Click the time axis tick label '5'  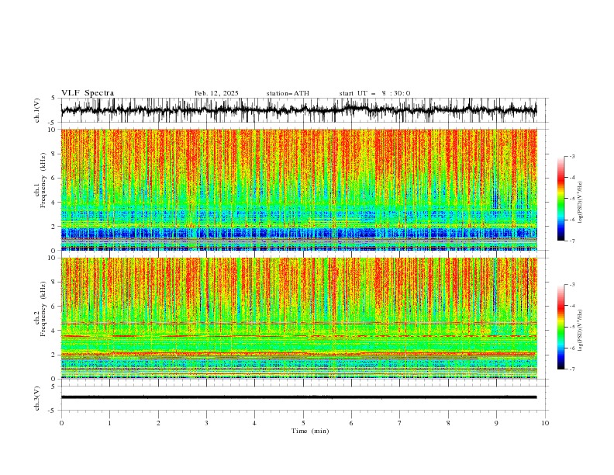point(303,423)
